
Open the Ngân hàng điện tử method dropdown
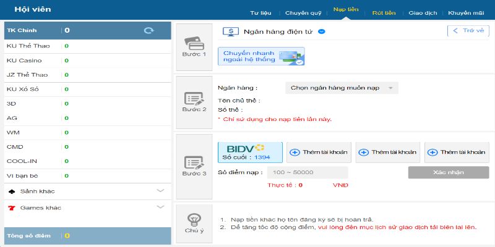322,31
